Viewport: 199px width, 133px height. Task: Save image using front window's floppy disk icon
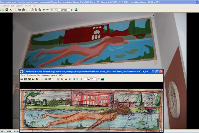33,79
